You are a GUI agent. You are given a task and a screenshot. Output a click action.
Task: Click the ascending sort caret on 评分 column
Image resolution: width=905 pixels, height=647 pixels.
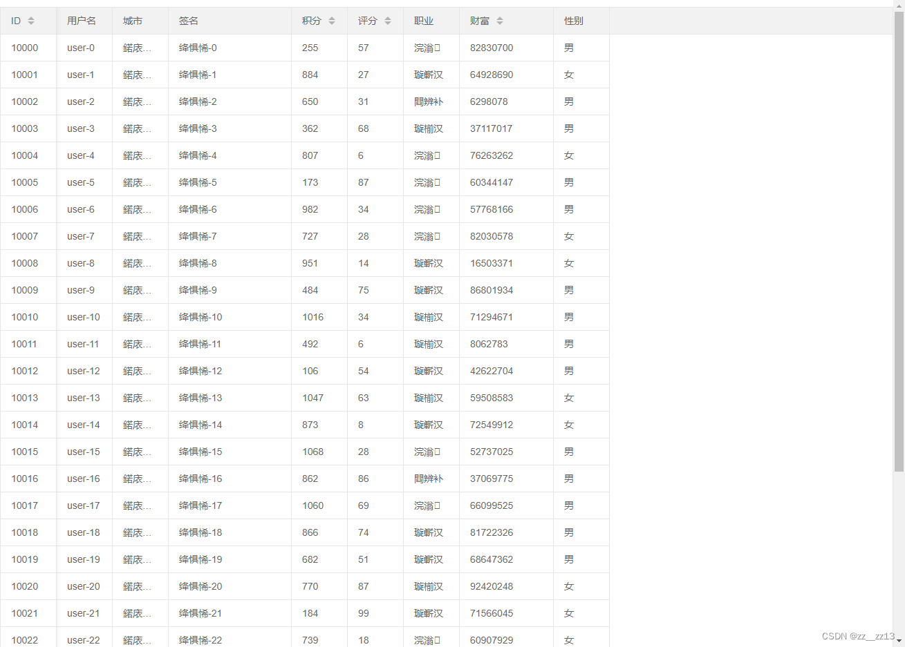[388, 17]
